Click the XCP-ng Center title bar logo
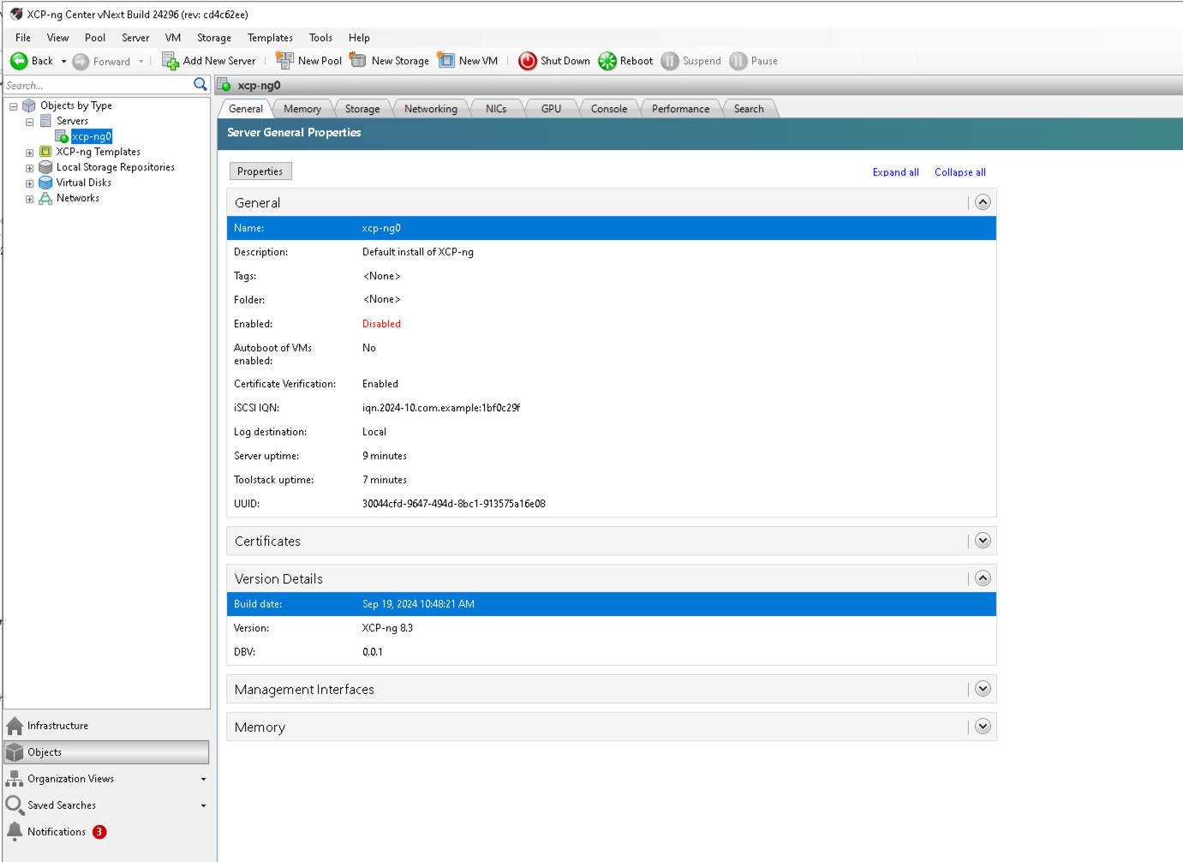The width and height of the screenshot is (1183, 862). coord(15,14)
